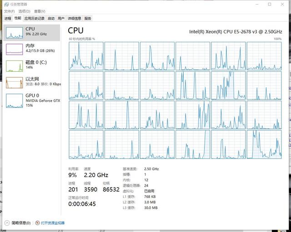This screenshot has width=291, height=232.
Task: Open the 查看(V) menu
Action: tap(40, 11)
